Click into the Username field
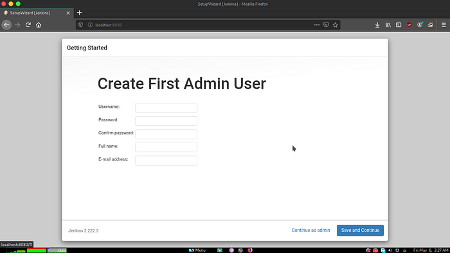The image size is (450, 253). click(166, 108)
